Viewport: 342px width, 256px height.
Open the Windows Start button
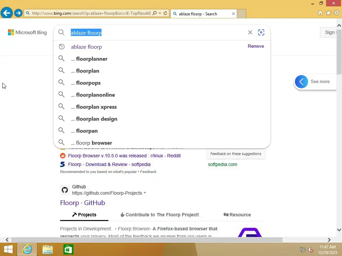coord(8,249)
